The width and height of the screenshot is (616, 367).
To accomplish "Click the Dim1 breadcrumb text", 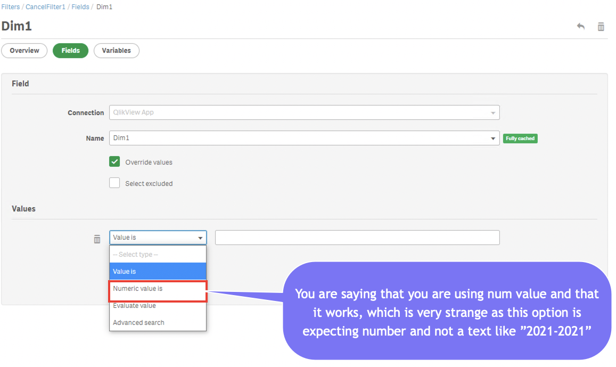I will pyautogui.click(x=104, y=7).
